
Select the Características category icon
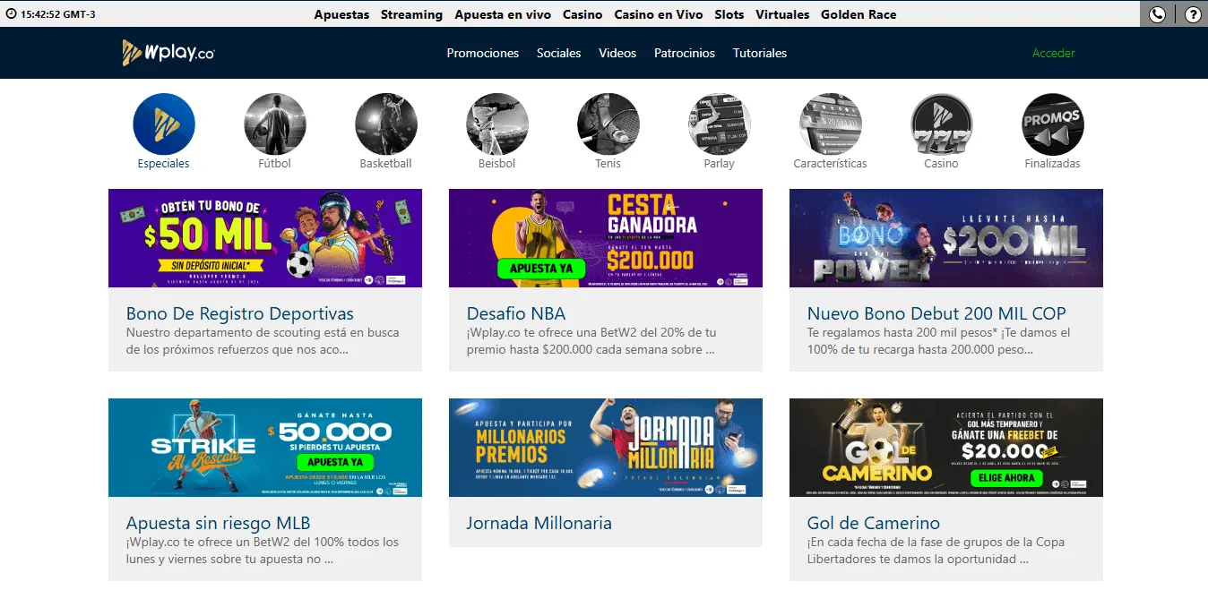tap(831, 124)
